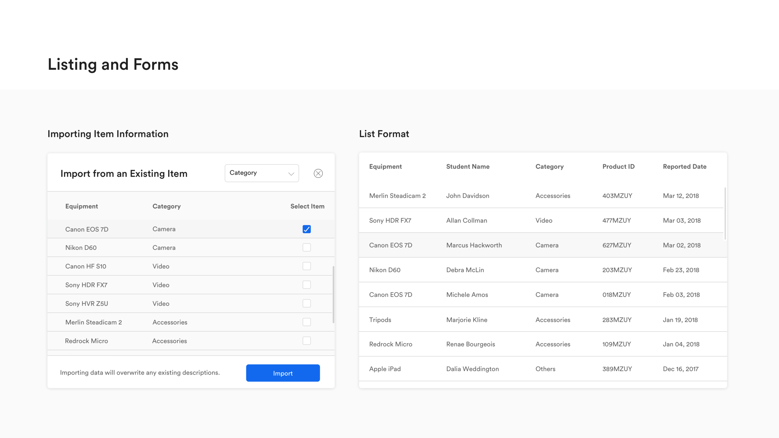Select Allan Collman in the list
Image resolution: width=779 pixels, height=438 pixels.
[466, 220]
